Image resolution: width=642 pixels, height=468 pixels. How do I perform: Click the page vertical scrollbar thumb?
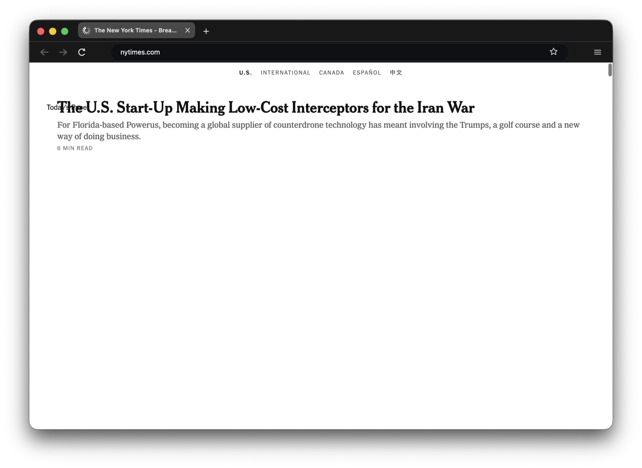click(x=610, y=70)
